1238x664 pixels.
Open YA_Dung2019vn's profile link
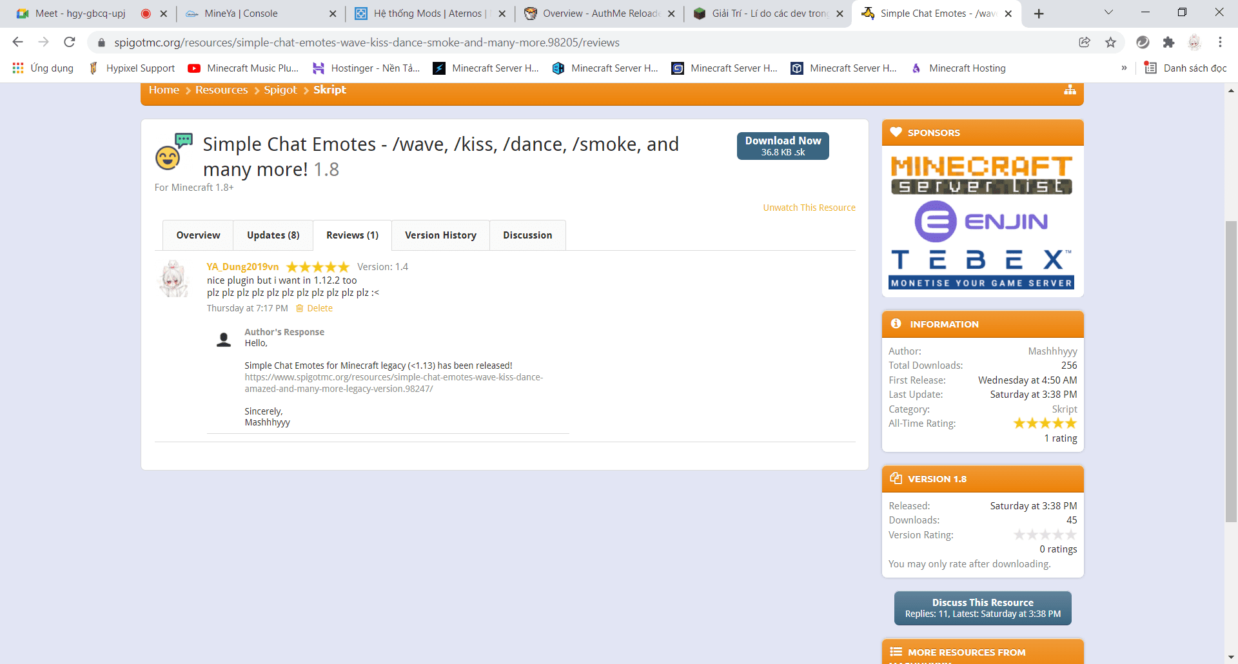click(x=242, y=267)
